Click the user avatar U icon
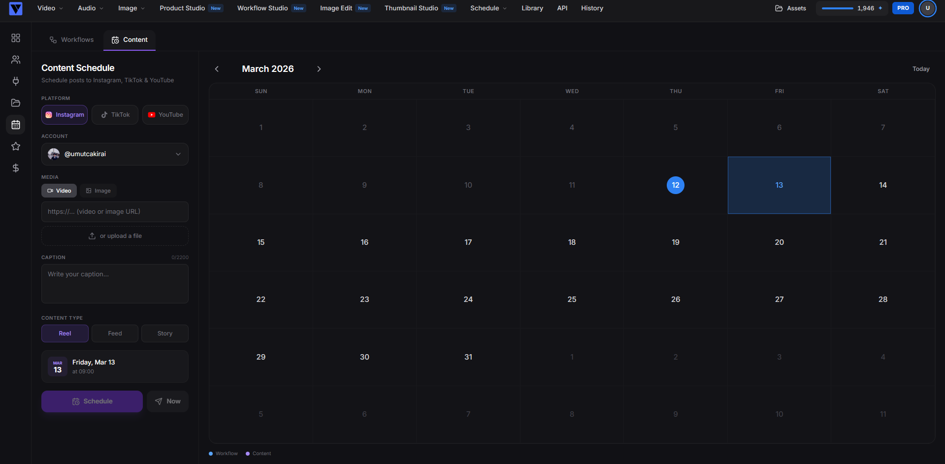Screen dimensions: 945x464 click(928, 8)
